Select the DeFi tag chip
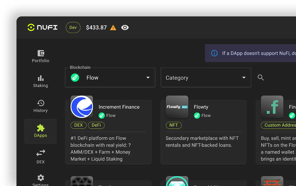This screenshot has width=296, height=186. (x=96, y=125)
